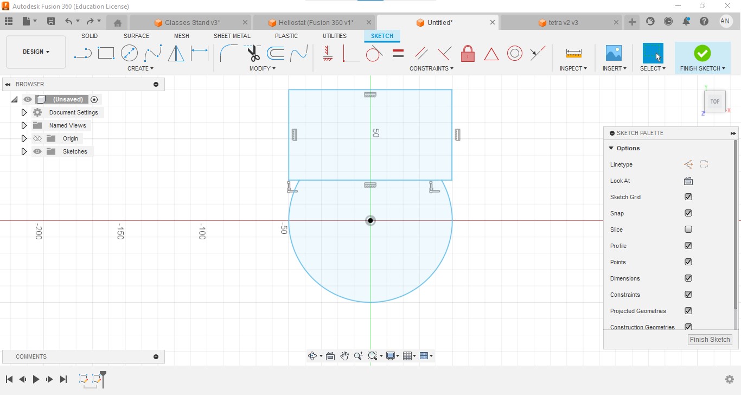Click the TOP face of the ViewCube
741x395 pixels.
715,101
